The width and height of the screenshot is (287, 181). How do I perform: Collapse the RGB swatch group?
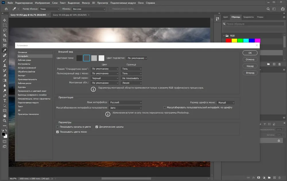coord(224,36)
